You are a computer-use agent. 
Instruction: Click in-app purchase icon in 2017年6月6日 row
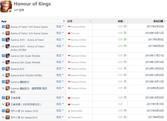tap(125, 39)
